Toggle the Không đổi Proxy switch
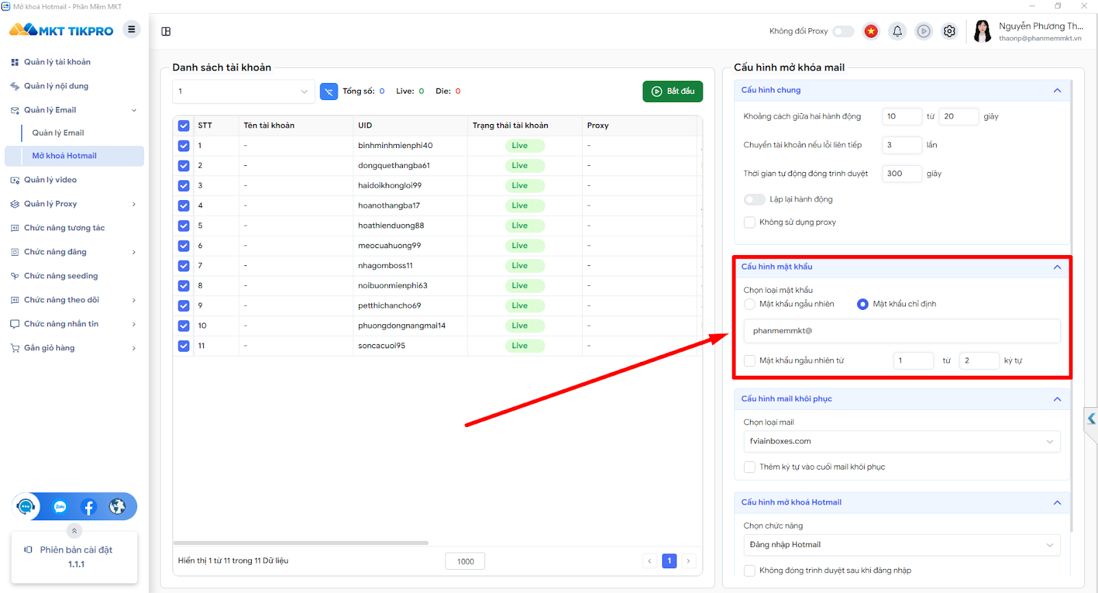The image size is (1098, 593). (843, 32)
